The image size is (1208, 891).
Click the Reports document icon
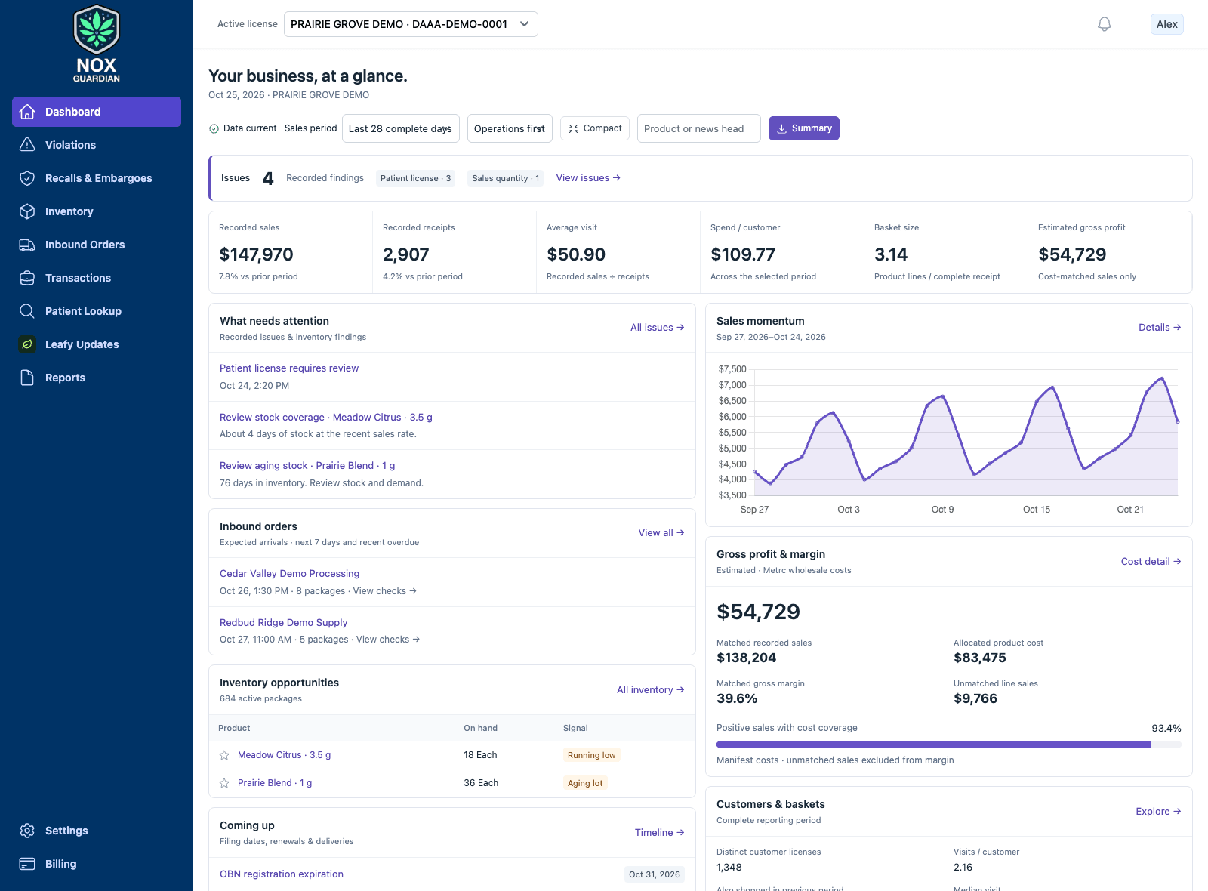tap(27, 378)
